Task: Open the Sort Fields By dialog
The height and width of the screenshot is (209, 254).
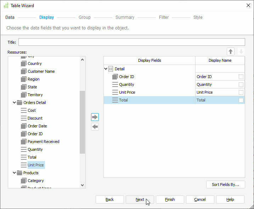Action: [x=226, y=185]
